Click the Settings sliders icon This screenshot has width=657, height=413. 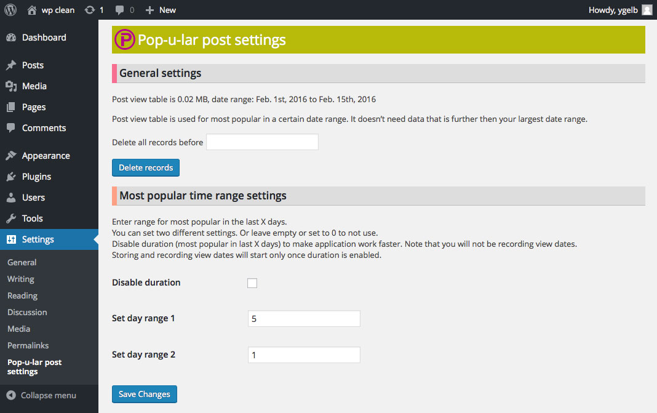pyautogui.click(x=11, y=239)
